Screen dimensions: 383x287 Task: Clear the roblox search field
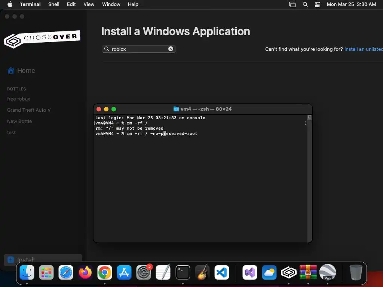point(171,49)
